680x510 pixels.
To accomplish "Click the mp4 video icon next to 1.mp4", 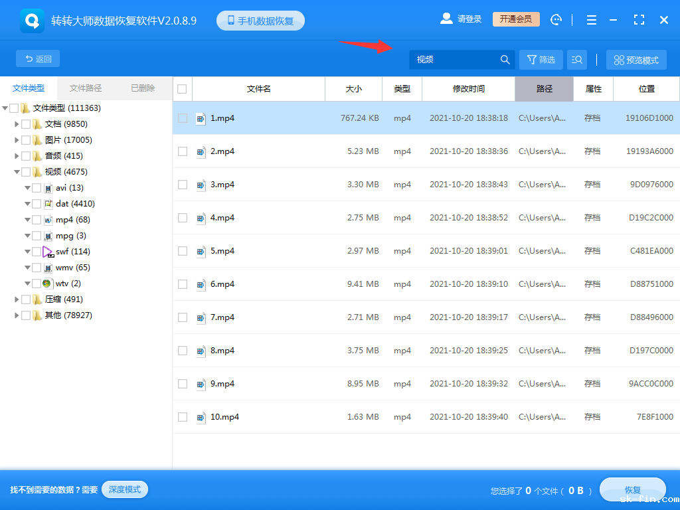I will pyautogui.click(x=201, y=118).
